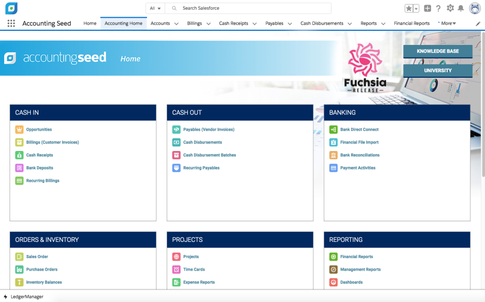Open the Accounts tab

pos(160,23)
